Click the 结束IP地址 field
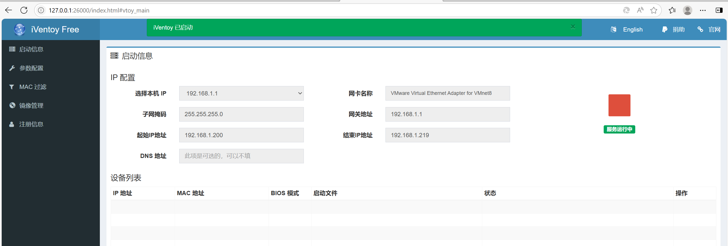This screenshot has width=728, height=246. pyautogui.click(x=448, y=135)
